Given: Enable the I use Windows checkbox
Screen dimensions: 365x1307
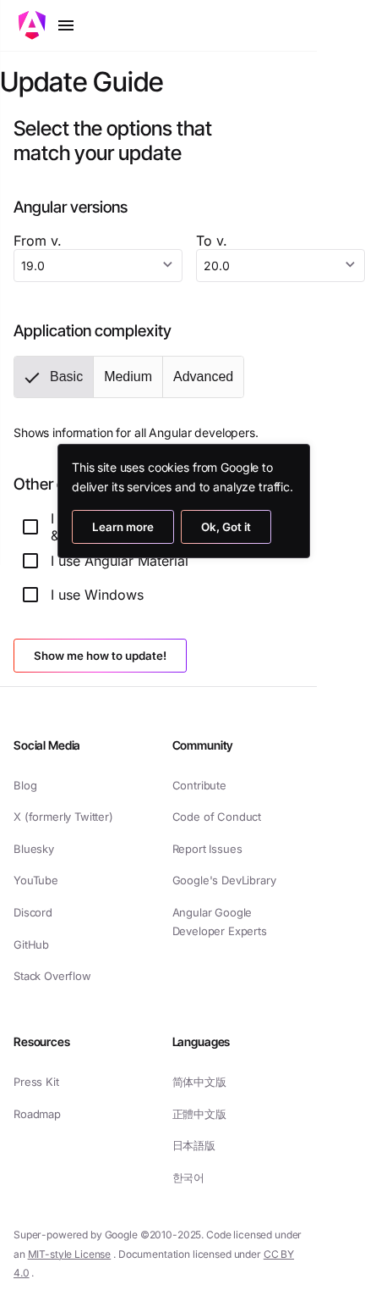Looking at the screenshot, I should pyautogui.click(x=30, y=595).
